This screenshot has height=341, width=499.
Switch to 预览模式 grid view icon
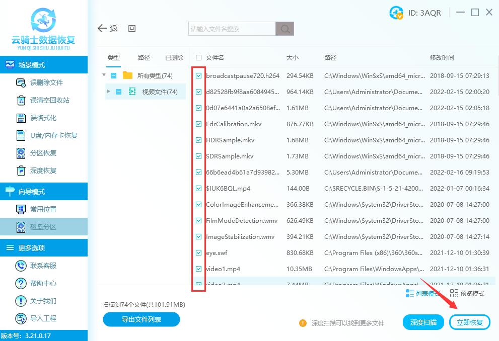point(454,293)
